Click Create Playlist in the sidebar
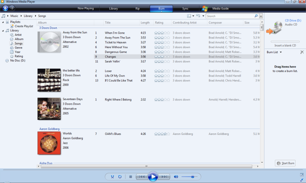306x183 pixels. [x=24, y=26]
